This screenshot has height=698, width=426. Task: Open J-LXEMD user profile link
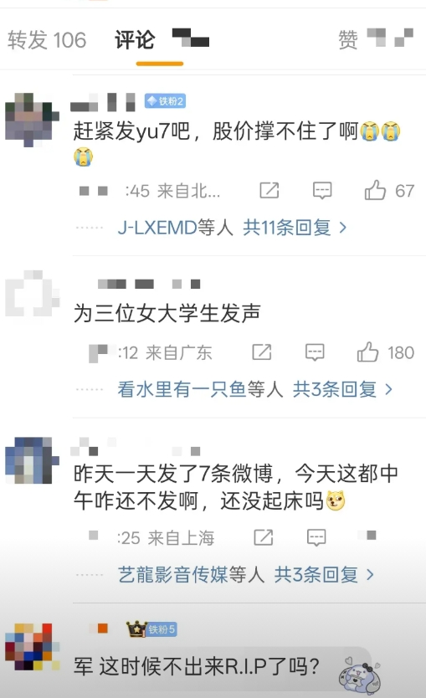157,228
